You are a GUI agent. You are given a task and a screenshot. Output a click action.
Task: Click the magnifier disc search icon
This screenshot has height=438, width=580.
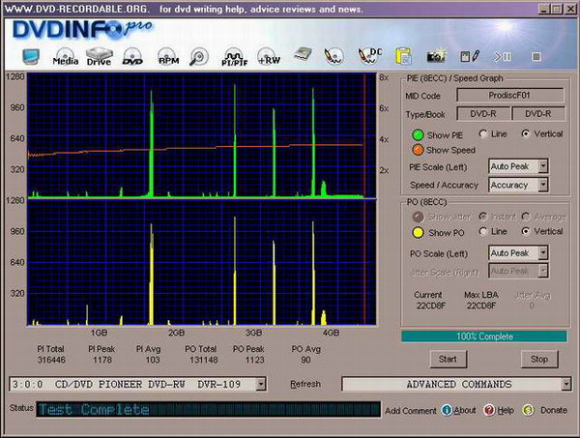tap(199, 57)
